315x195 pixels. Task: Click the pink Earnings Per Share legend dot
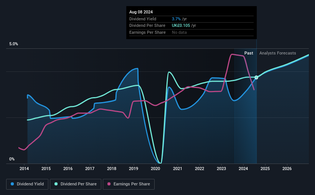109,184
